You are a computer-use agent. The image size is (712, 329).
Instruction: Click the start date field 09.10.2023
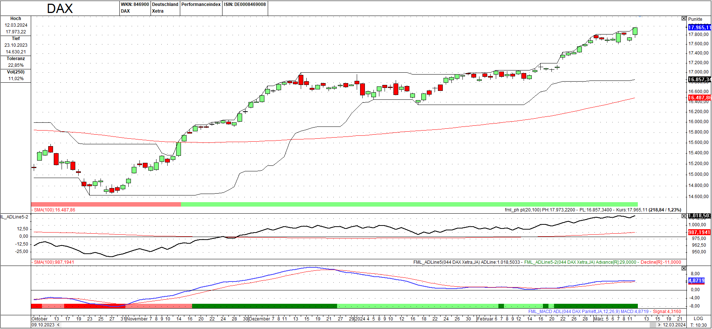(43, 325)
